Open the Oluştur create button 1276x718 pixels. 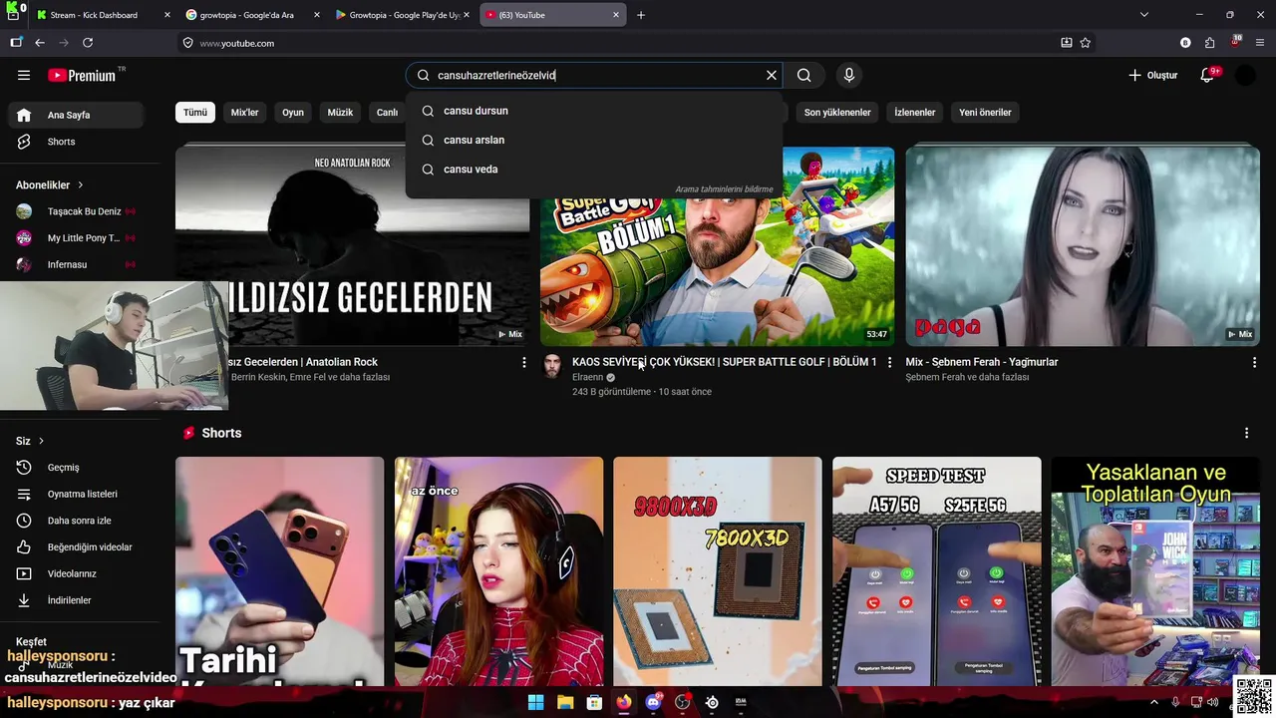(1152, 75)
